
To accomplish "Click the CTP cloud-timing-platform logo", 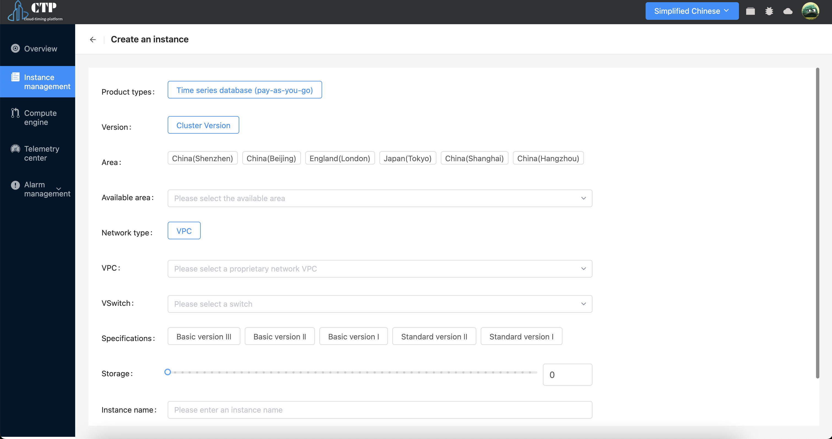I will pyautogui.click(x=36, y=11).
